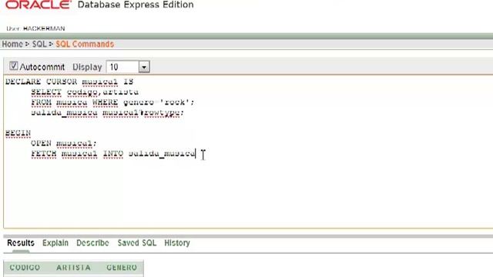Click the FETCH musical INTO line
The height and width of the screenshot is (277, 493).
(x=113, y=154)
